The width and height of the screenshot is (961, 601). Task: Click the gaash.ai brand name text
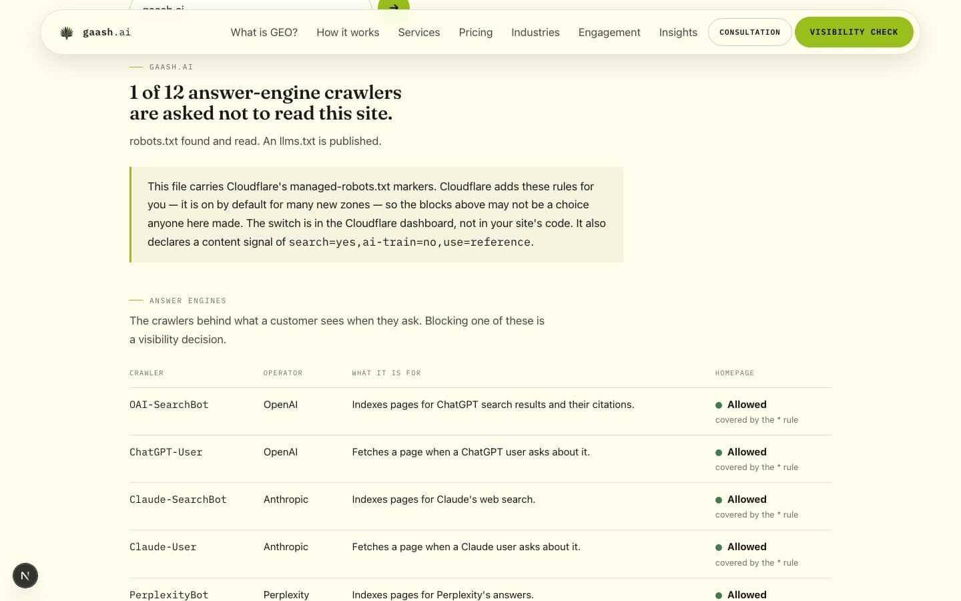coord(107,32)
